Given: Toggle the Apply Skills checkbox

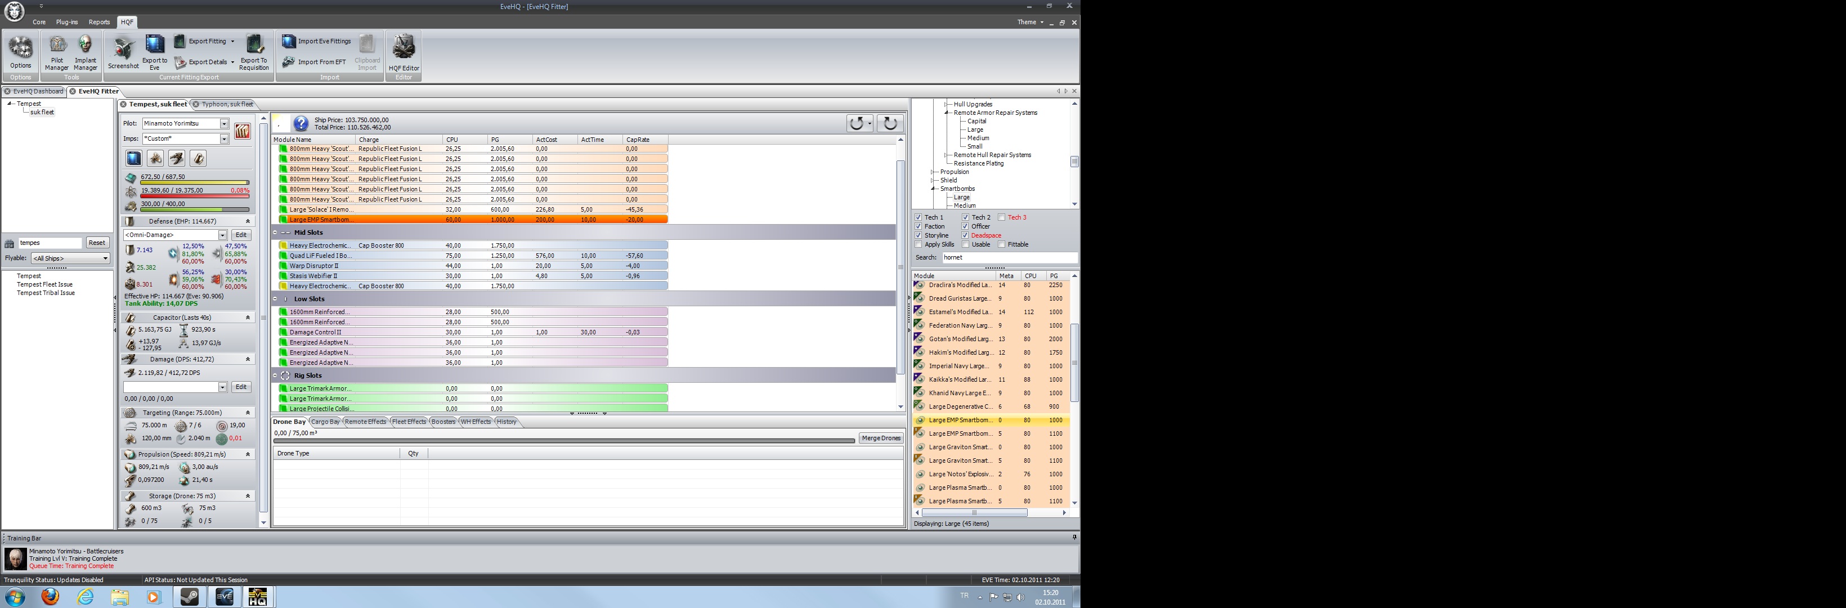Looking at the screenshot, I should (918, 244).
